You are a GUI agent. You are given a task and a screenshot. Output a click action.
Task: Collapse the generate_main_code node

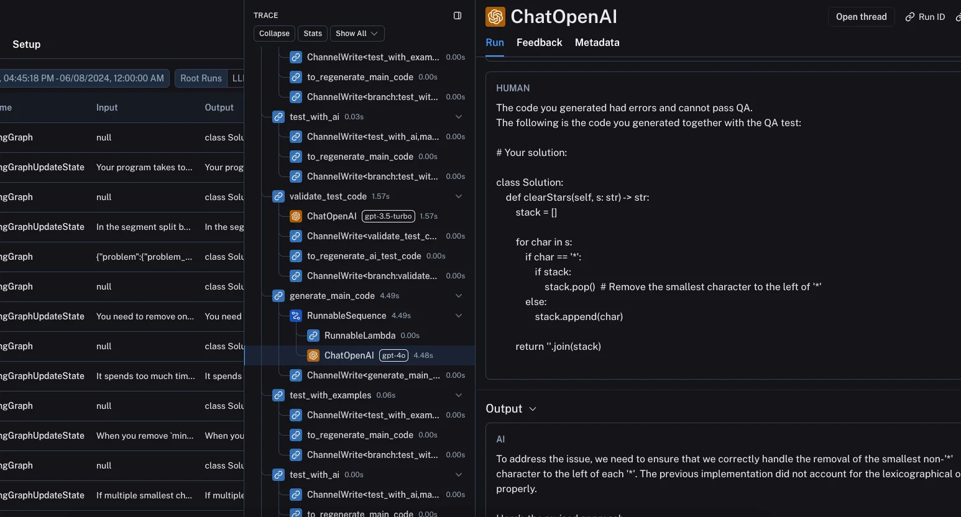tap(459, 296)
